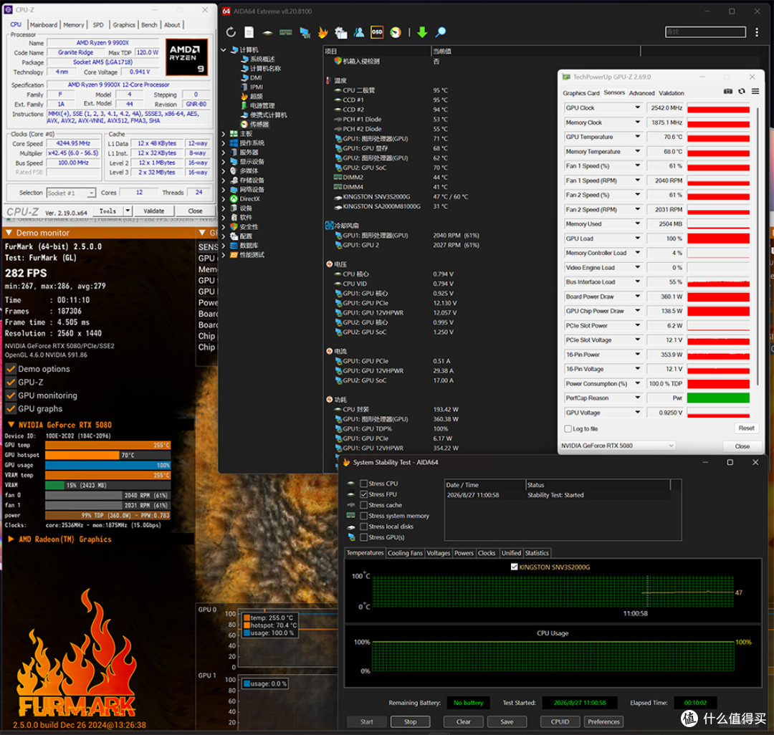Screen dimensions: 774x735
Task: Open the AIDA64 report page icon
Action: click(x=249, y=32)
